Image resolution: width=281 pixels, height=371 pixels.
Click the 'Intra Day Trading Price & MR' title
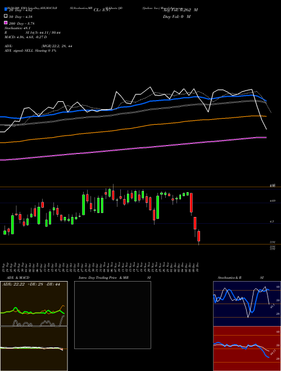(103, 278)
